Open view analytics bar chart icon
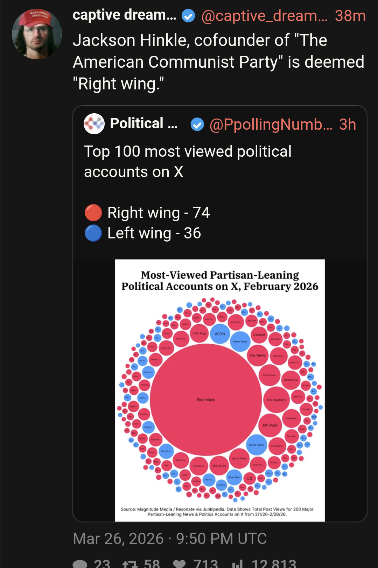The width and height of the screenshot is (378, 568). point(238,563)
